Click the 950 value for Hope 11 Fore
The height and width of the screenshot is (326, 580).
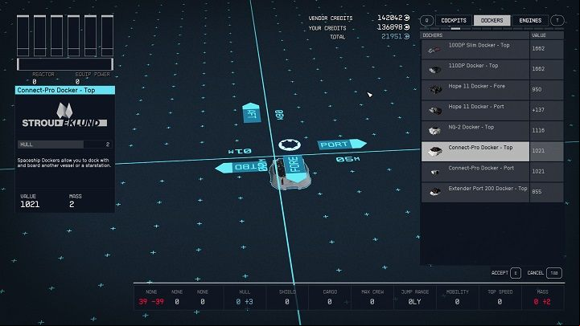[537, 89]
